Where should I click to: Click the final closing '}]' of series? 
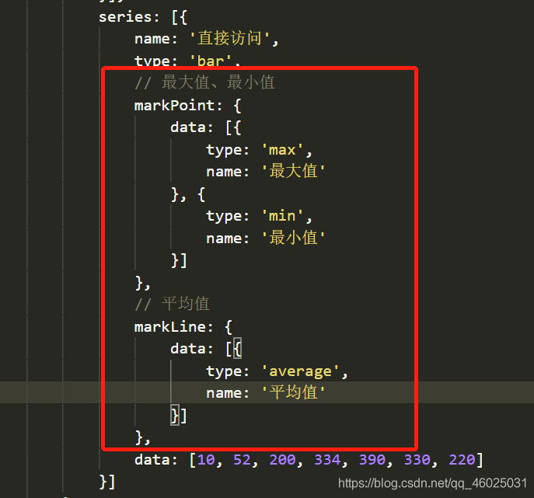pos(107,482)
